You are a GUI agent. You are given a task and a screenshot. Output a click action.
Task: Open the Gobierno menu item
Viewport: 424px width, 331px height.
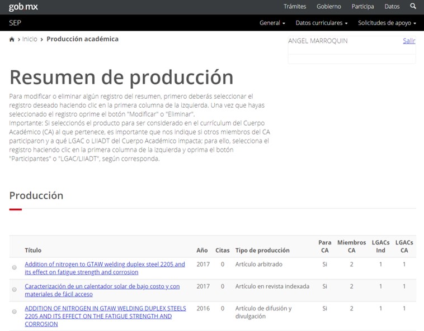[x=328, y=7]
